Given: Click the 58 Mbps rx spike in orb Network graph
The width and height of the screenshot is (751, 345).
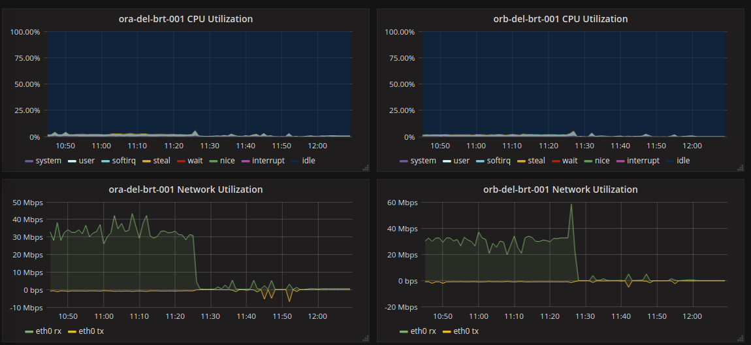Looking at the screenshot, I should [x=571, y=205].
